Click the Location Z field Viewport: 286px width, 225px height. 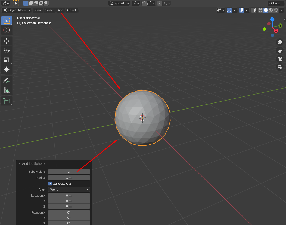click(69, 206)
